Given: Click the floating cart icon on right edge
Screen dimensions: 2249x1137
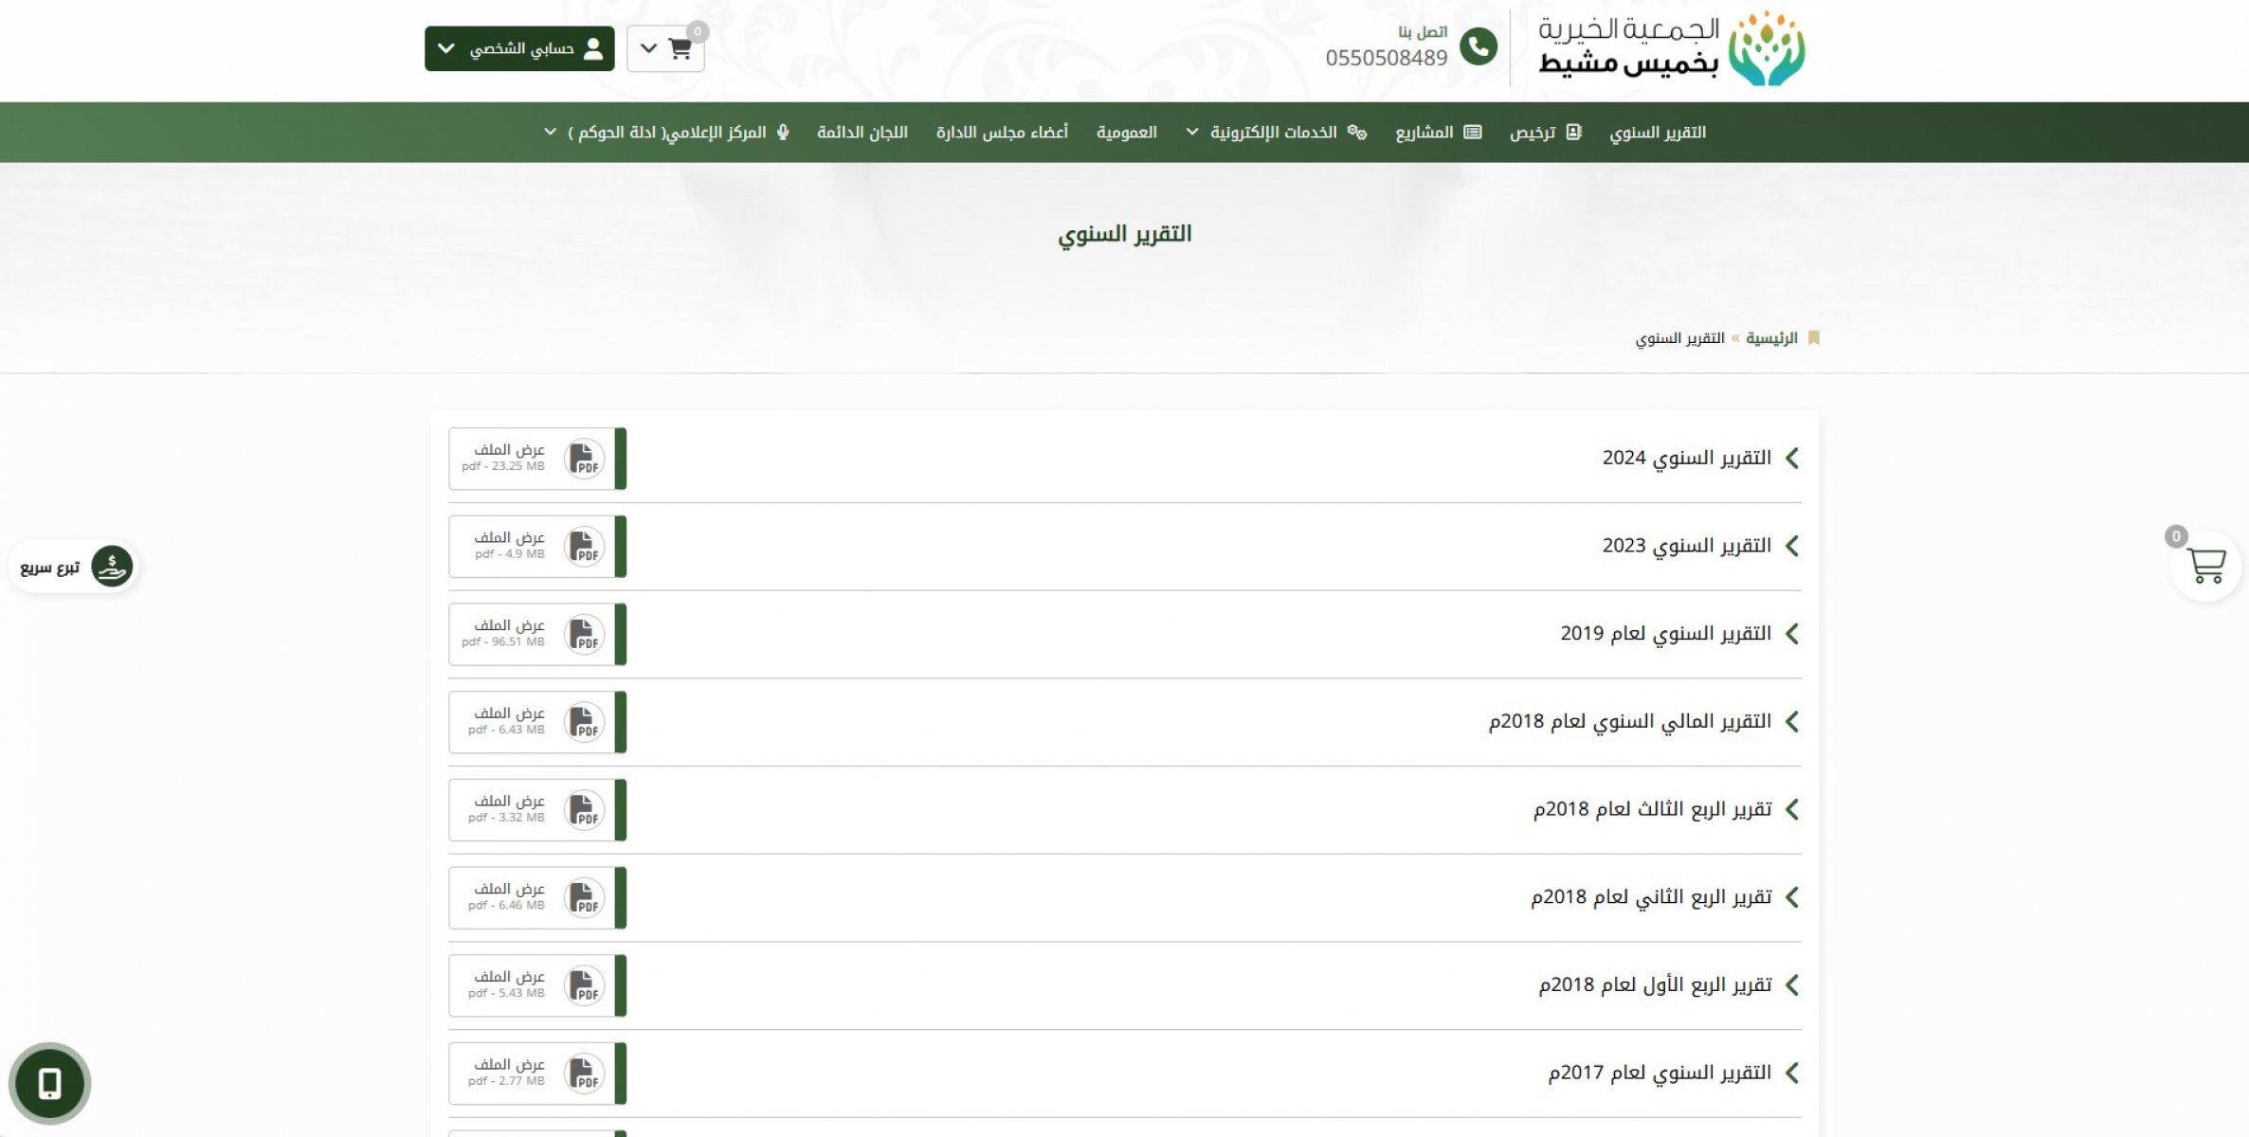Looking at the screenshot, I should [2205, 567].
